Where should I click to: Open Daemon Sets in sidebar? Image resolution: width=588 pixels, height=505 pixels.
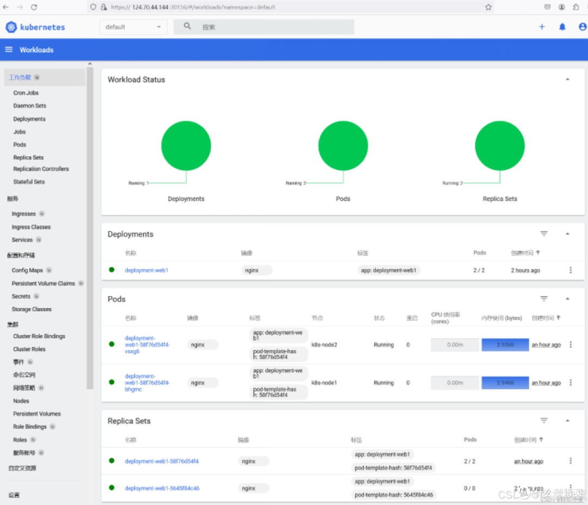[x=29, y=106]
